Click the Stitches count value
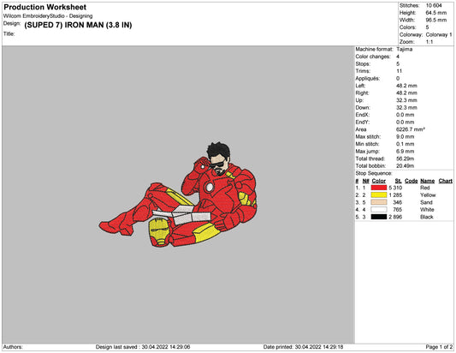This screenshot has height=353, width=456. click(x=434, y=5)
